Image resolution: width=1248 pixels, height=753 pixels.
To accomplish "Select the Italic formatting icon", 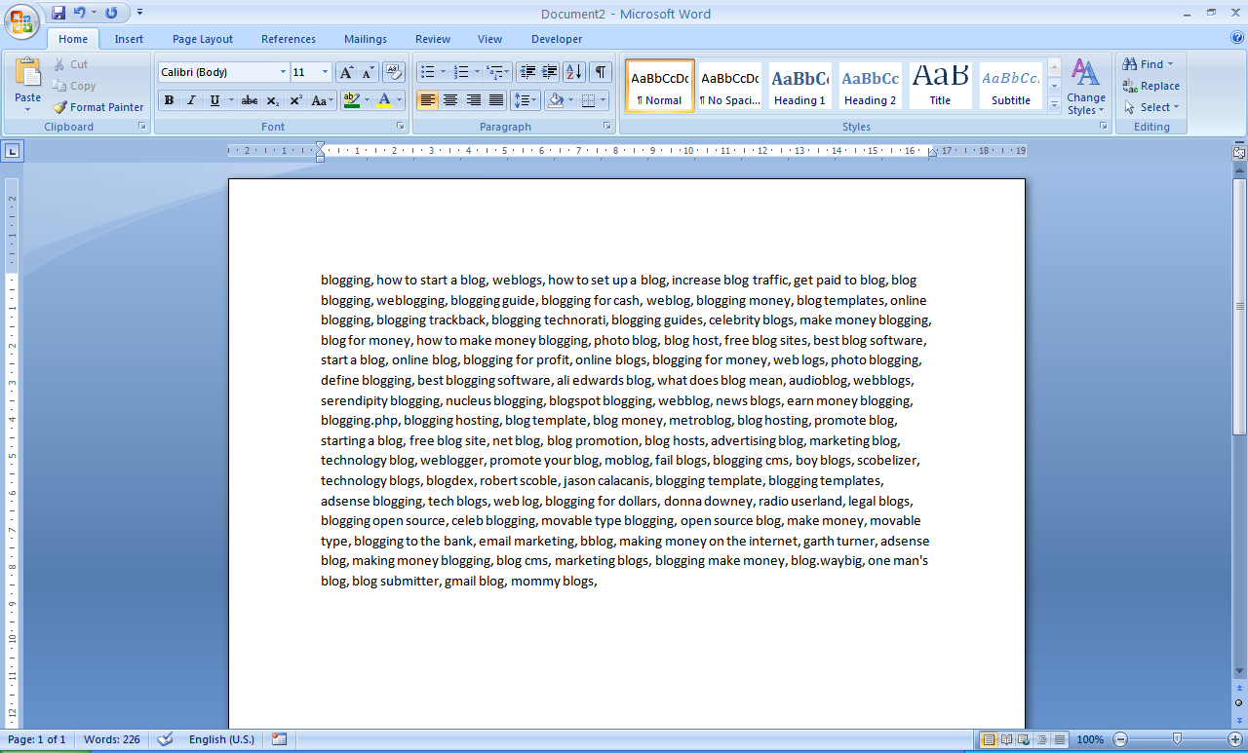I will 191,100.
